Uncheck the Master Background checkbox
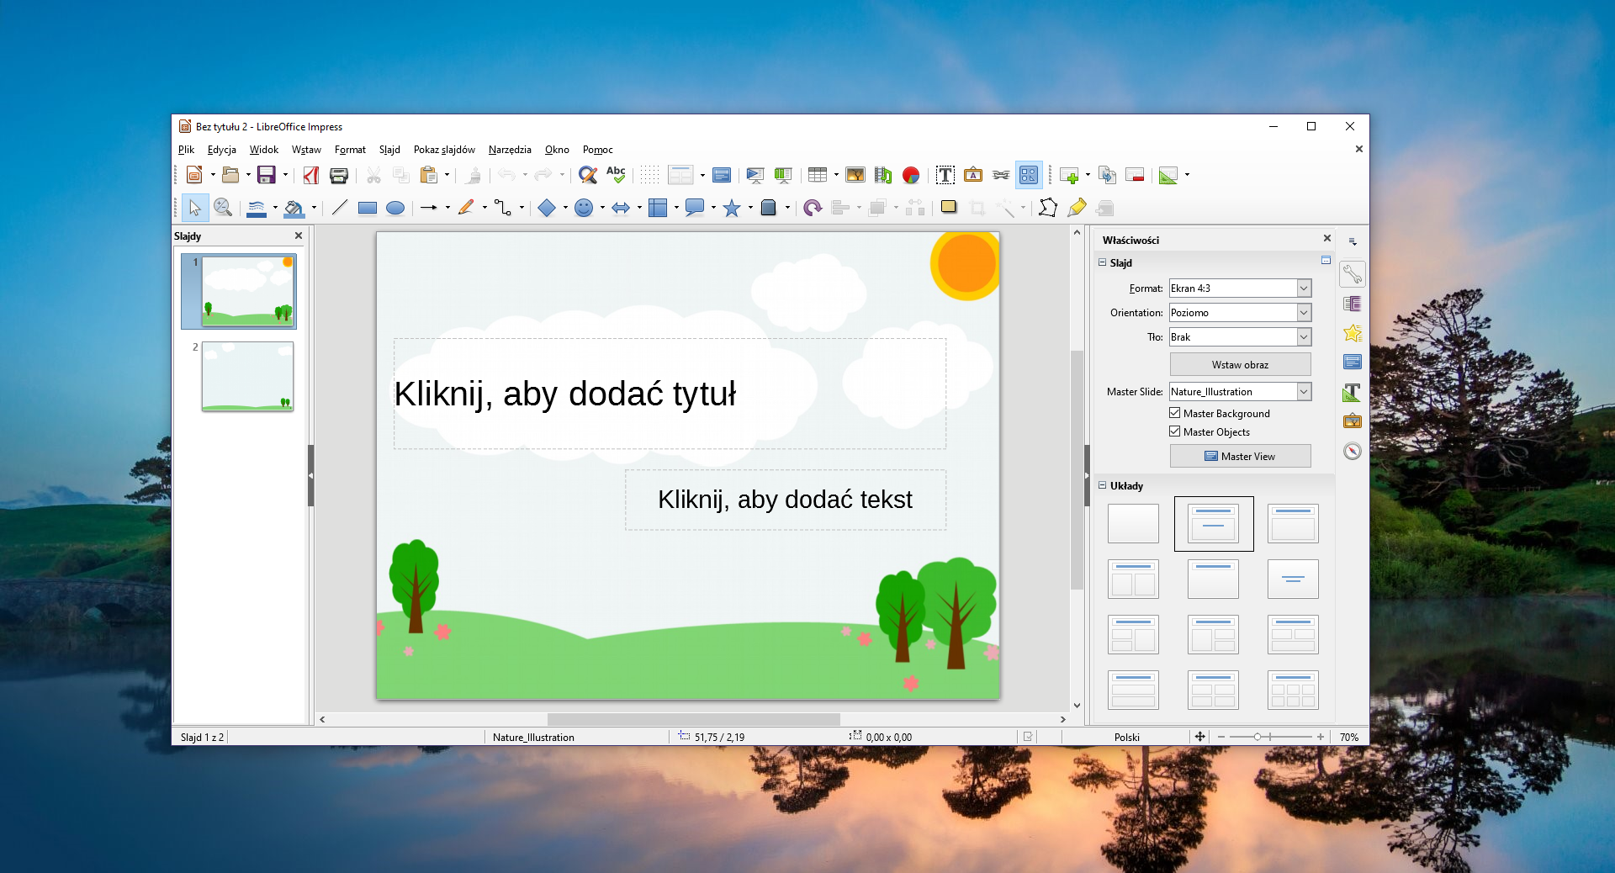The image size is (1615, 873). point(1175,413)
